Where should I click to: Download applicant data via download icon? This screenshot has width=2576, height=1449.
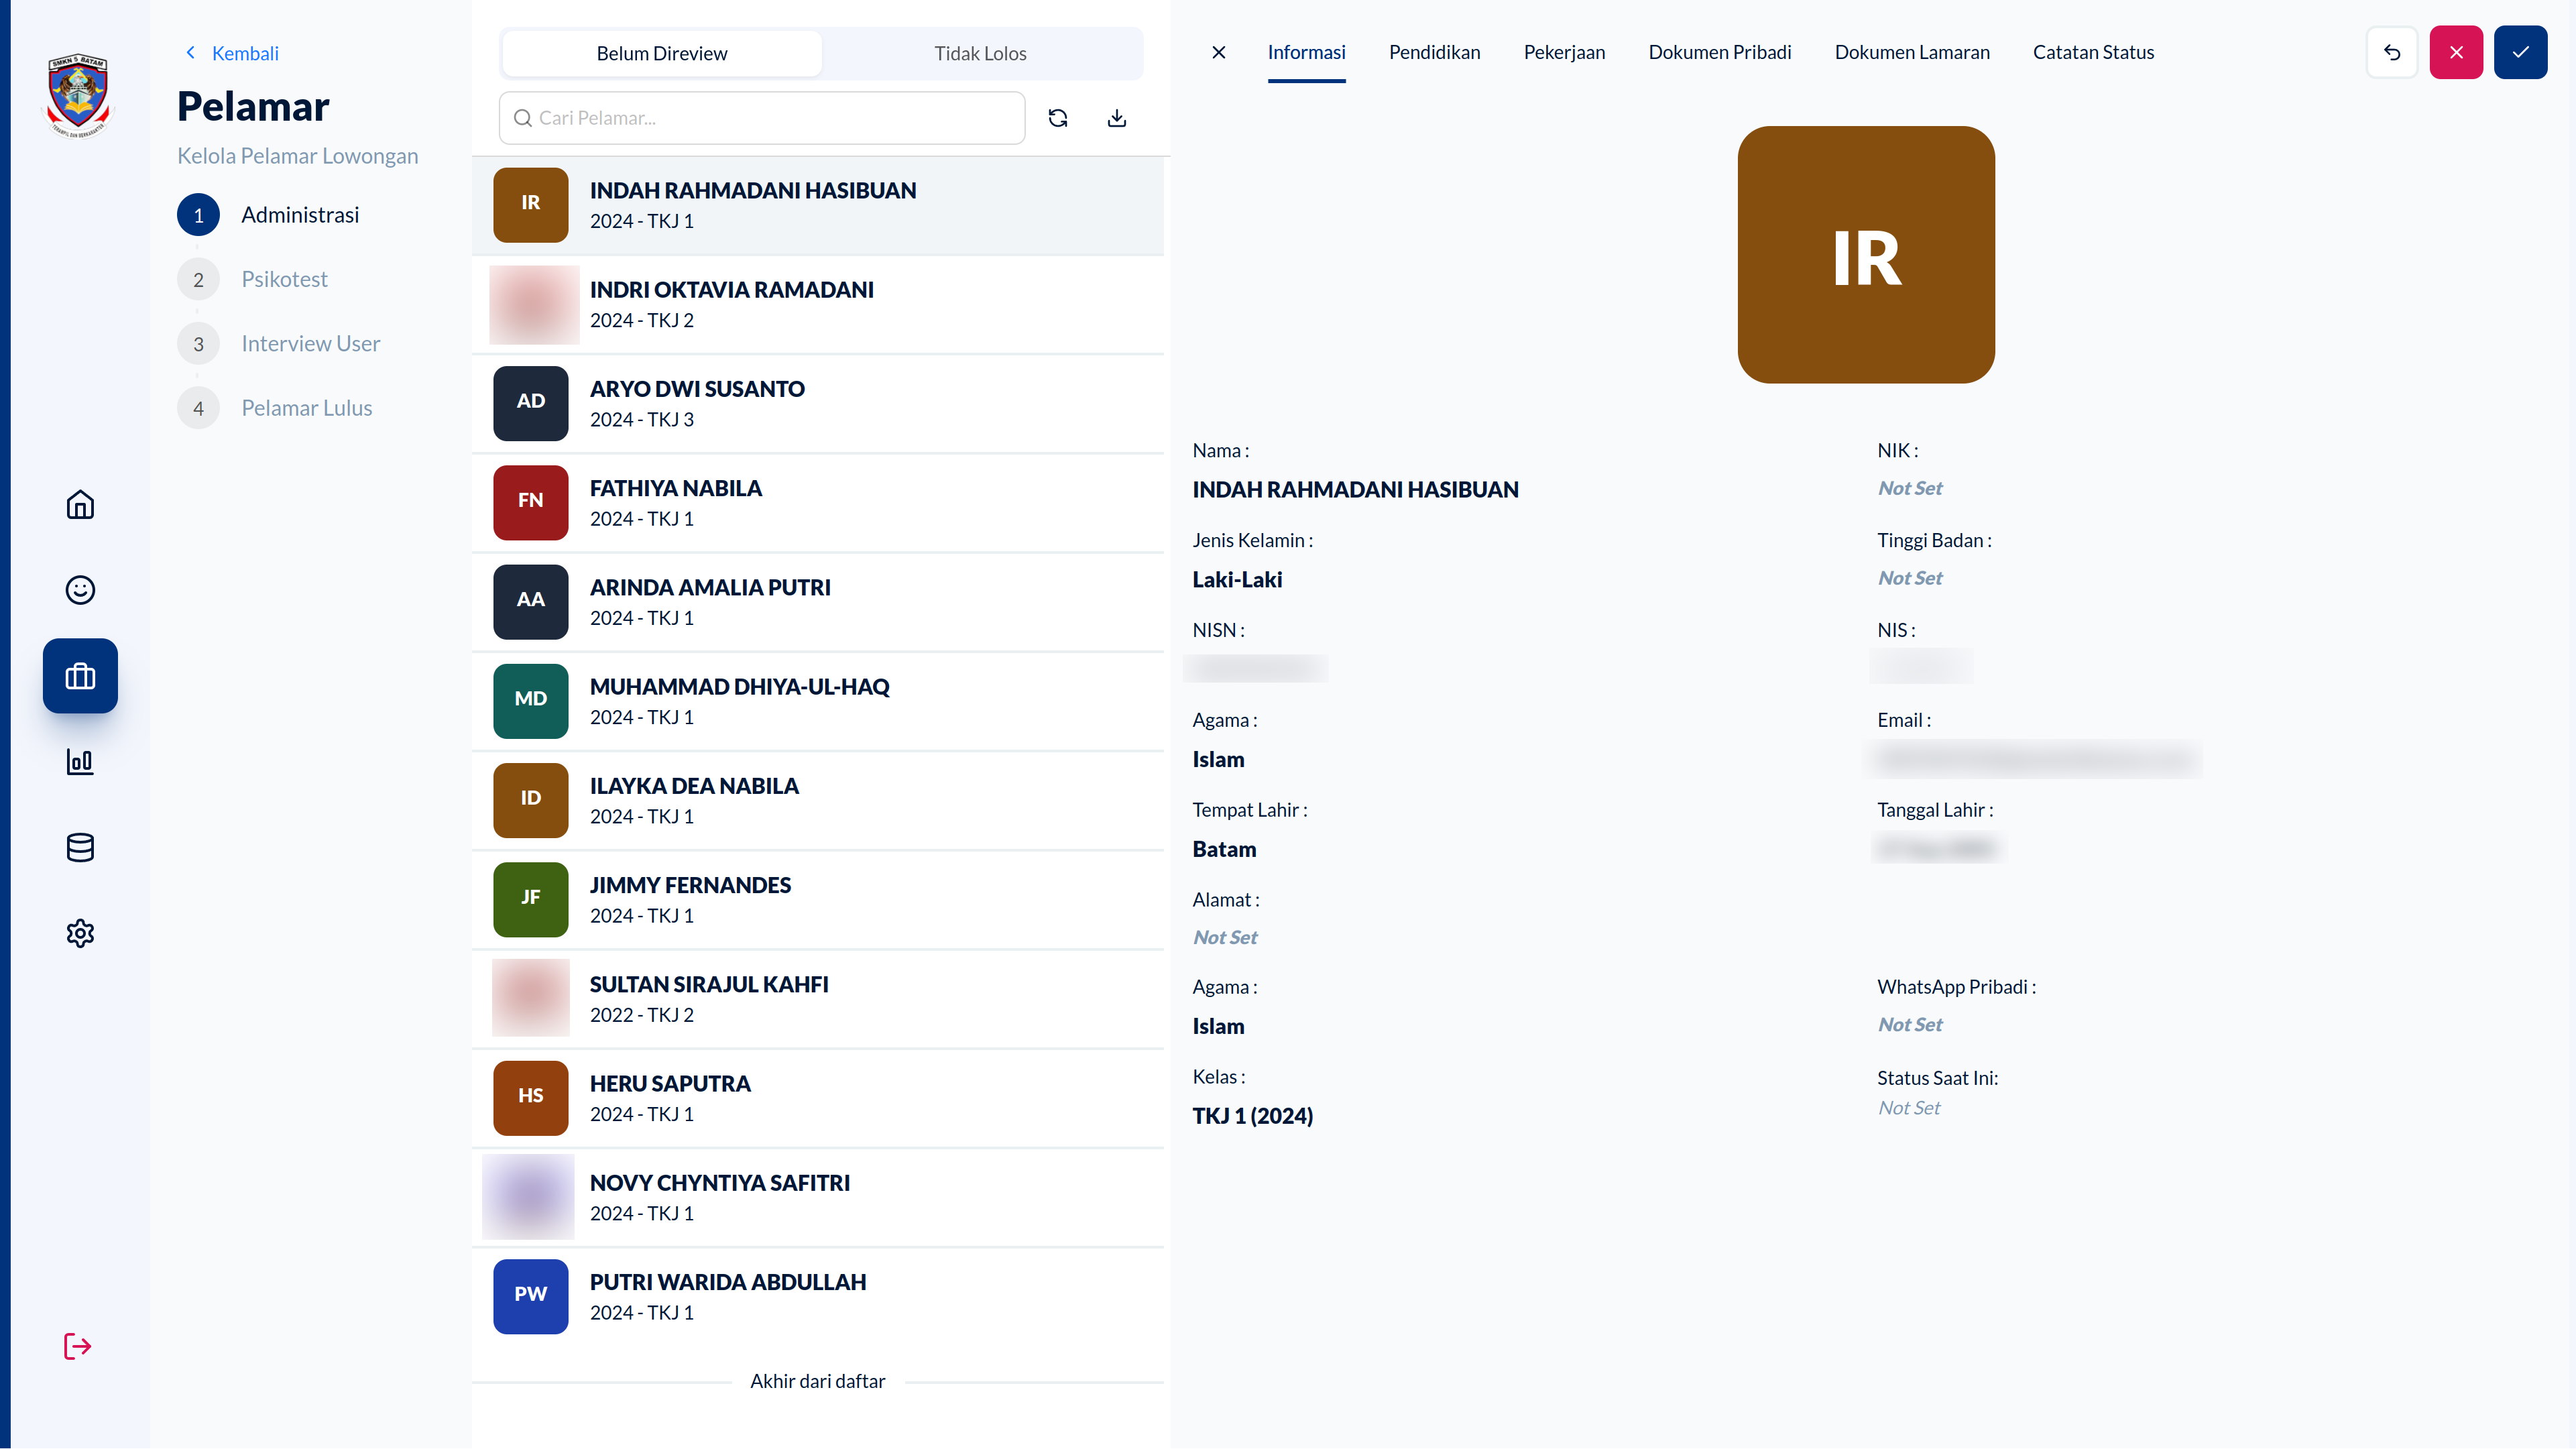point(1117,117)
